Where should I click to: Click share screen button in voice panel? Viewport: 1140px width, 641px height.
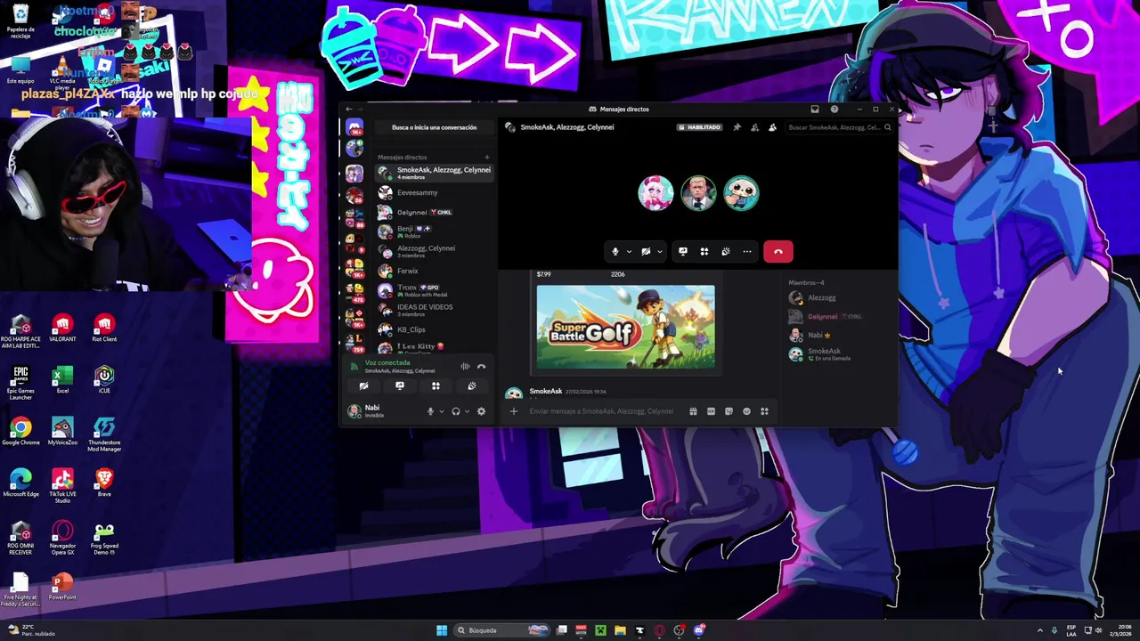399,385
